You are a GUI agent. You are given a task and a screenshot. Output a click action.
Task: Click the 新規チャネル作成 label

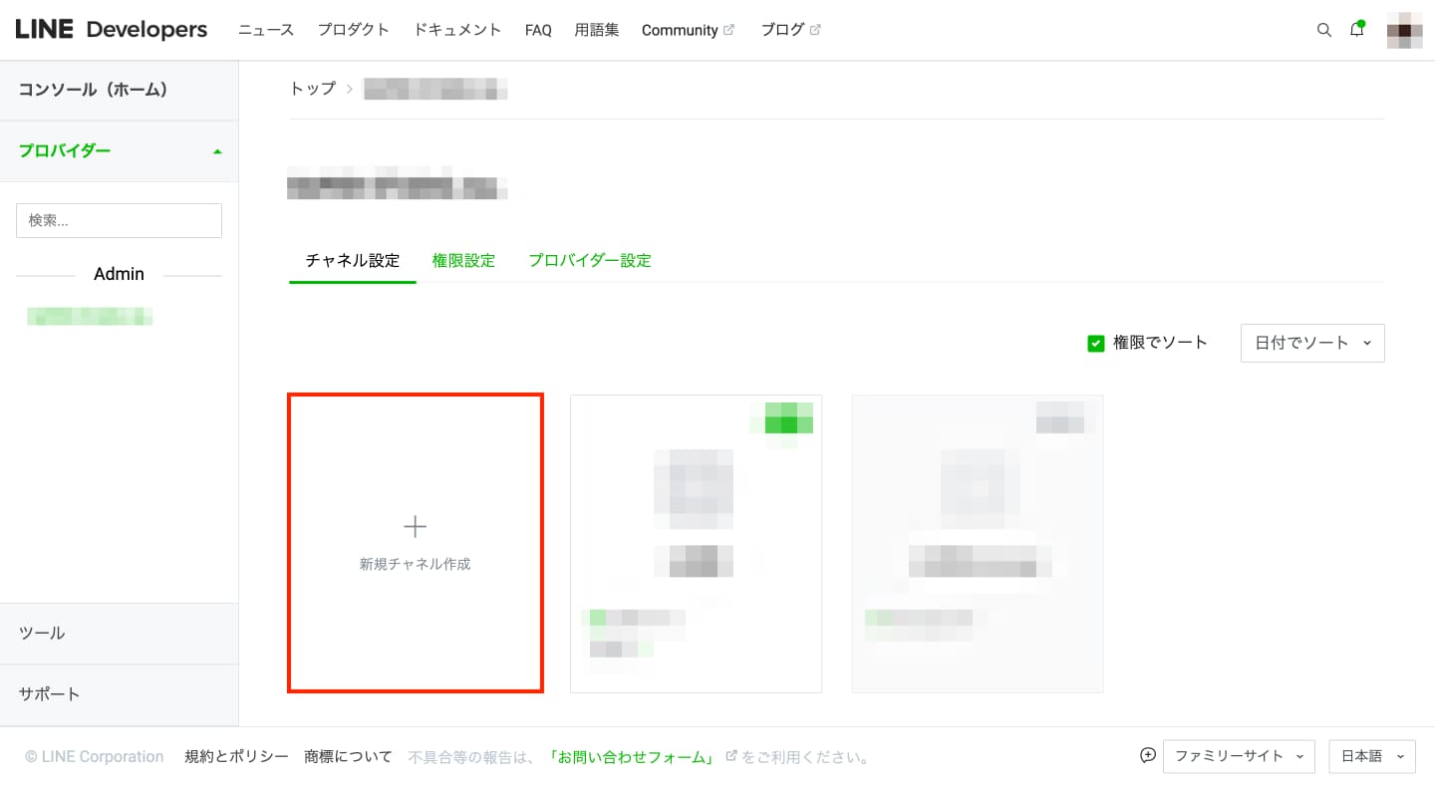415,564
